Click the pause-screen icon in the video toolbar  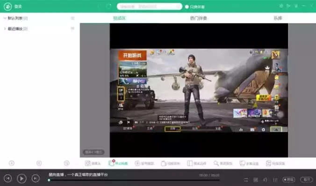tap(137, 163)
